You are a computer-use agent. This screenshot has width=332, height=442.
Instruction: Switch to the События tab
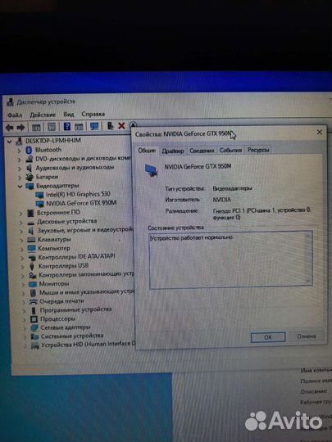point(230,151)
